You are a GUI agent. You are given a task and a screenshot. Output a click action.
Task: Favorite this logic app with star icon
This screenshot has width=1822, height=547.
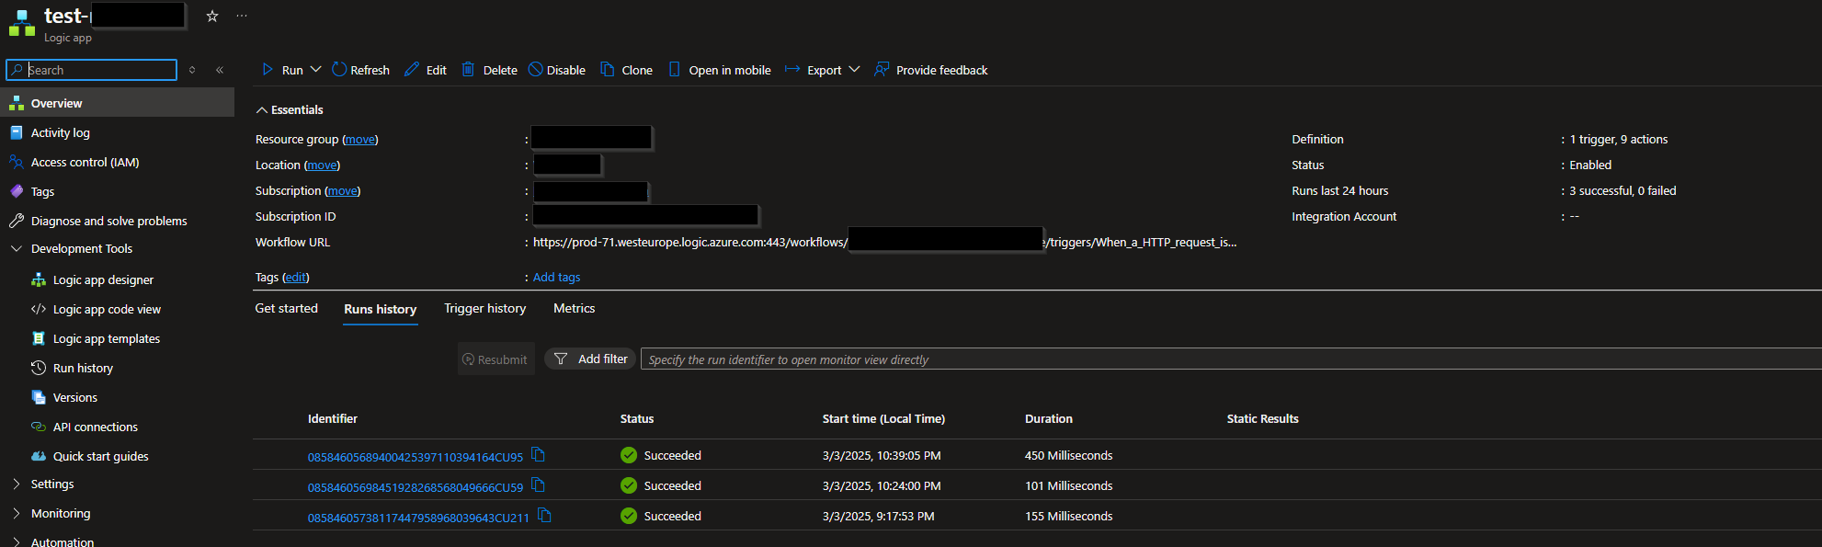point(212,16)
